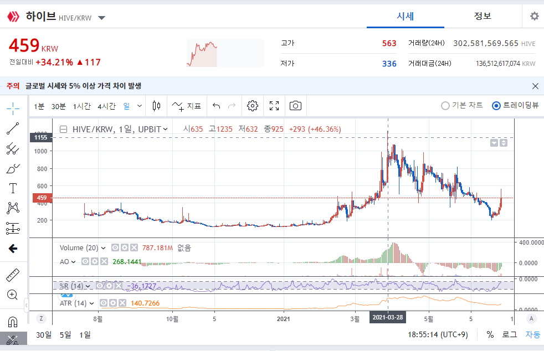Open AO indicator settings
The height and width of the screenshot is (351, 544).
coord(95,261)
